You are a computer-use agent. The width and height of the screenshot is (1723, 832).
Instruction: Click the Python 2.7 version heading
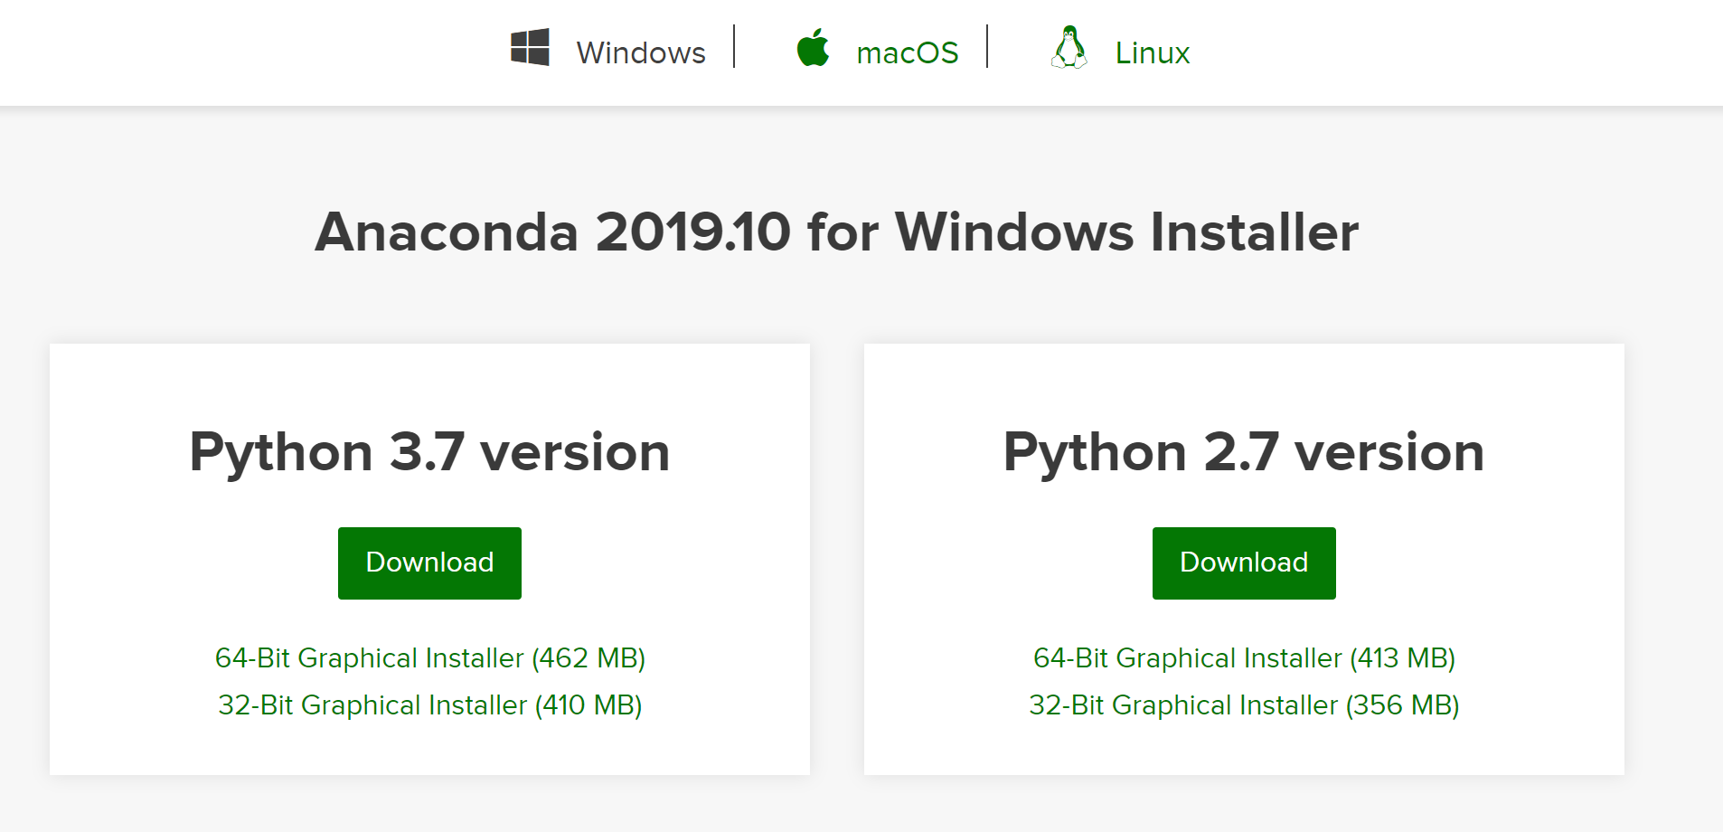click(1244, 452)
